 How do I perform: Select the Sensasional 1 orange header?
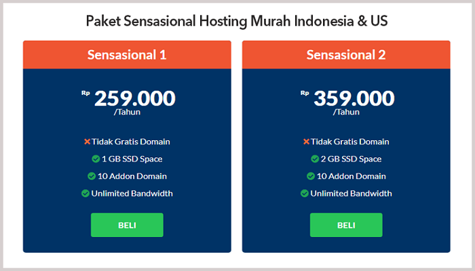(x=127, y=55)
